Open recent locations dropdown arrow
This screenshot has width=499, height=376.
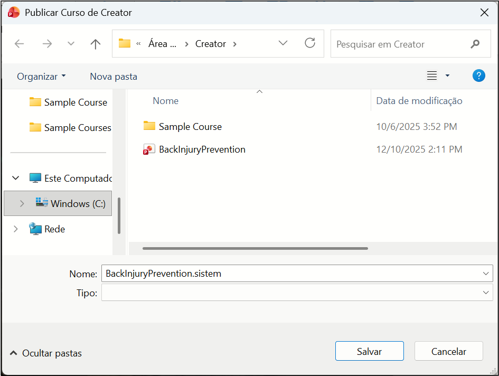pos(71,44)
